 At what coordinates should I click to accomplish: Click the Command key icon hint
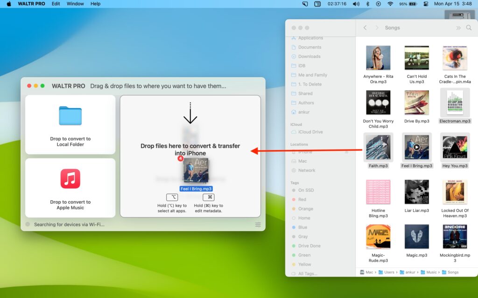[209, 197]
